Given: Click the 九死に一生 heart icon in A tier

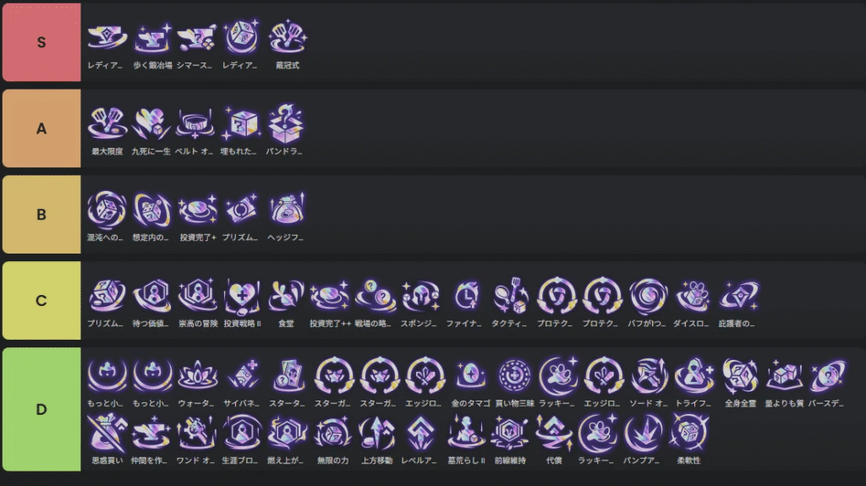Looking at the screenshot, I should tap(151, 123).
